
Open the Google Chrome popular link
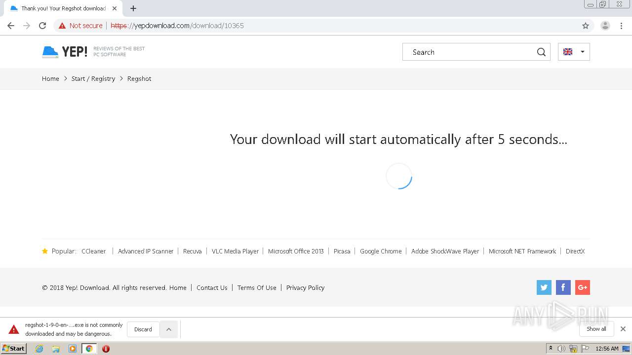[x=381, y=251]
